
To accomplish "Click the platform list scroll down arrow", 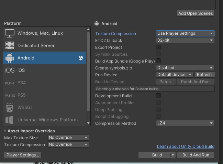I will coord(88,123).
